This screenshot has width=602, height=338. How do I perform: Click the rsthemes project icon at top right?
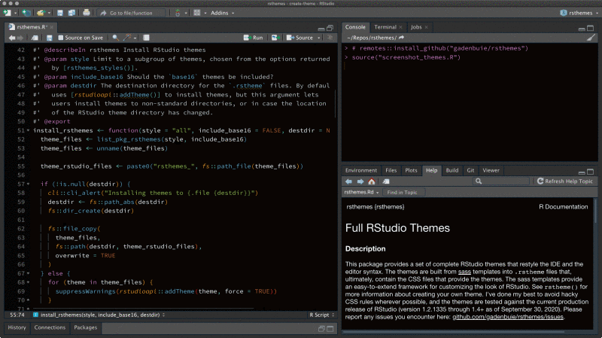[563, 13]
